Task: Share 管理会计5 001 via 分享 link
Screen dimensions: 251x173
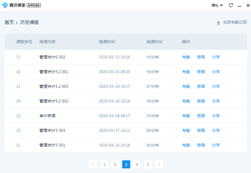Action: [216, 145]
